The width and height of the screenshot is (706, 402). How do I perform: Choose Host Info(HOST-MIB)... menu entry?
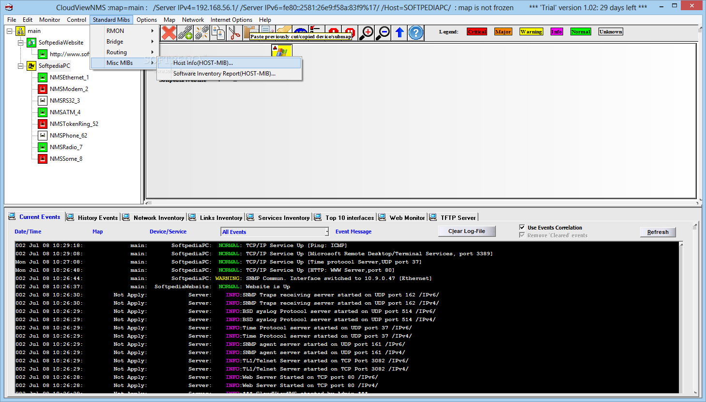(x=229, y=63)
